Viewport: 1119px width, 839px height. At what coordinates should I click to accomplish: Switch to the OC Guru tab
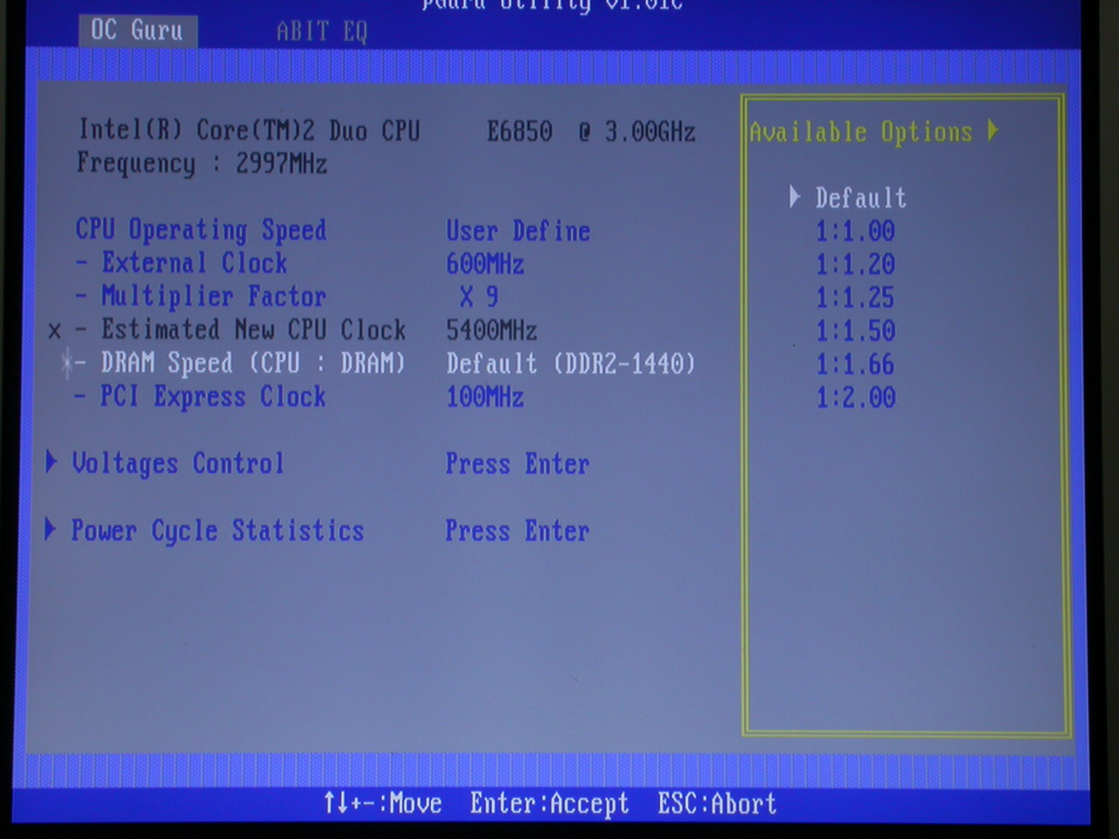pyautogui.click(x=137, y=31)
